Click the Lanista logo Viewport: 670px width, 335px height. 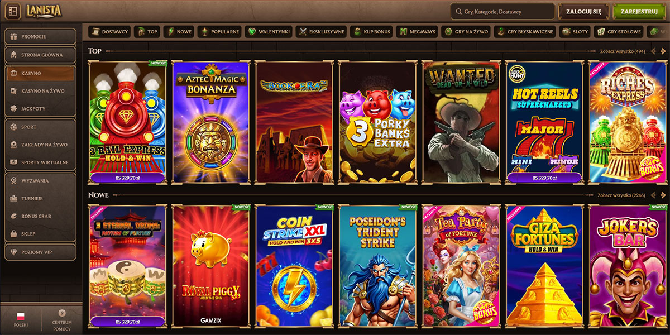click(x=44, y=11)
